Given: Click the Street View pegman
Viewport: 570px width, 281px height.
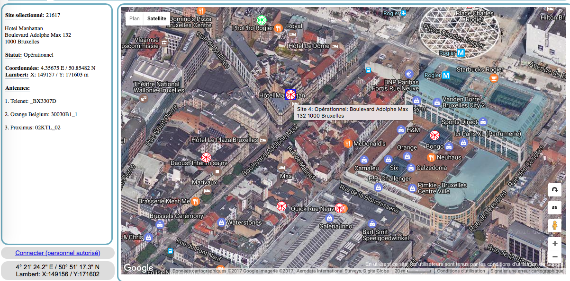Looking at the screenshot, I should [554, 226].
